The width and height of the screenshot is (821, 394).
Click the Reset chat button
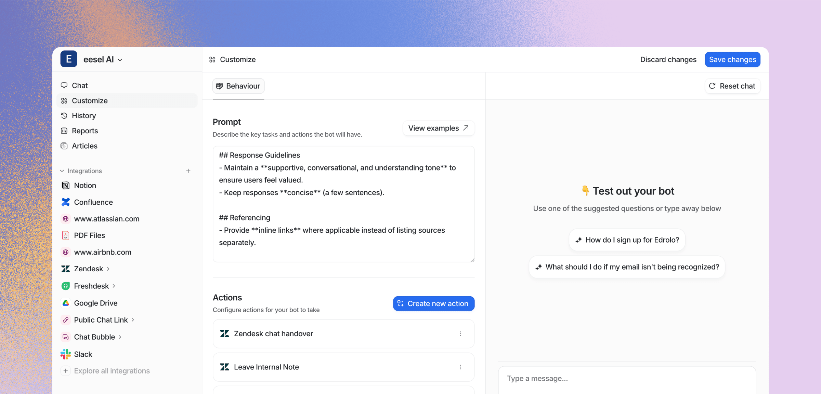tap(732, 86)
